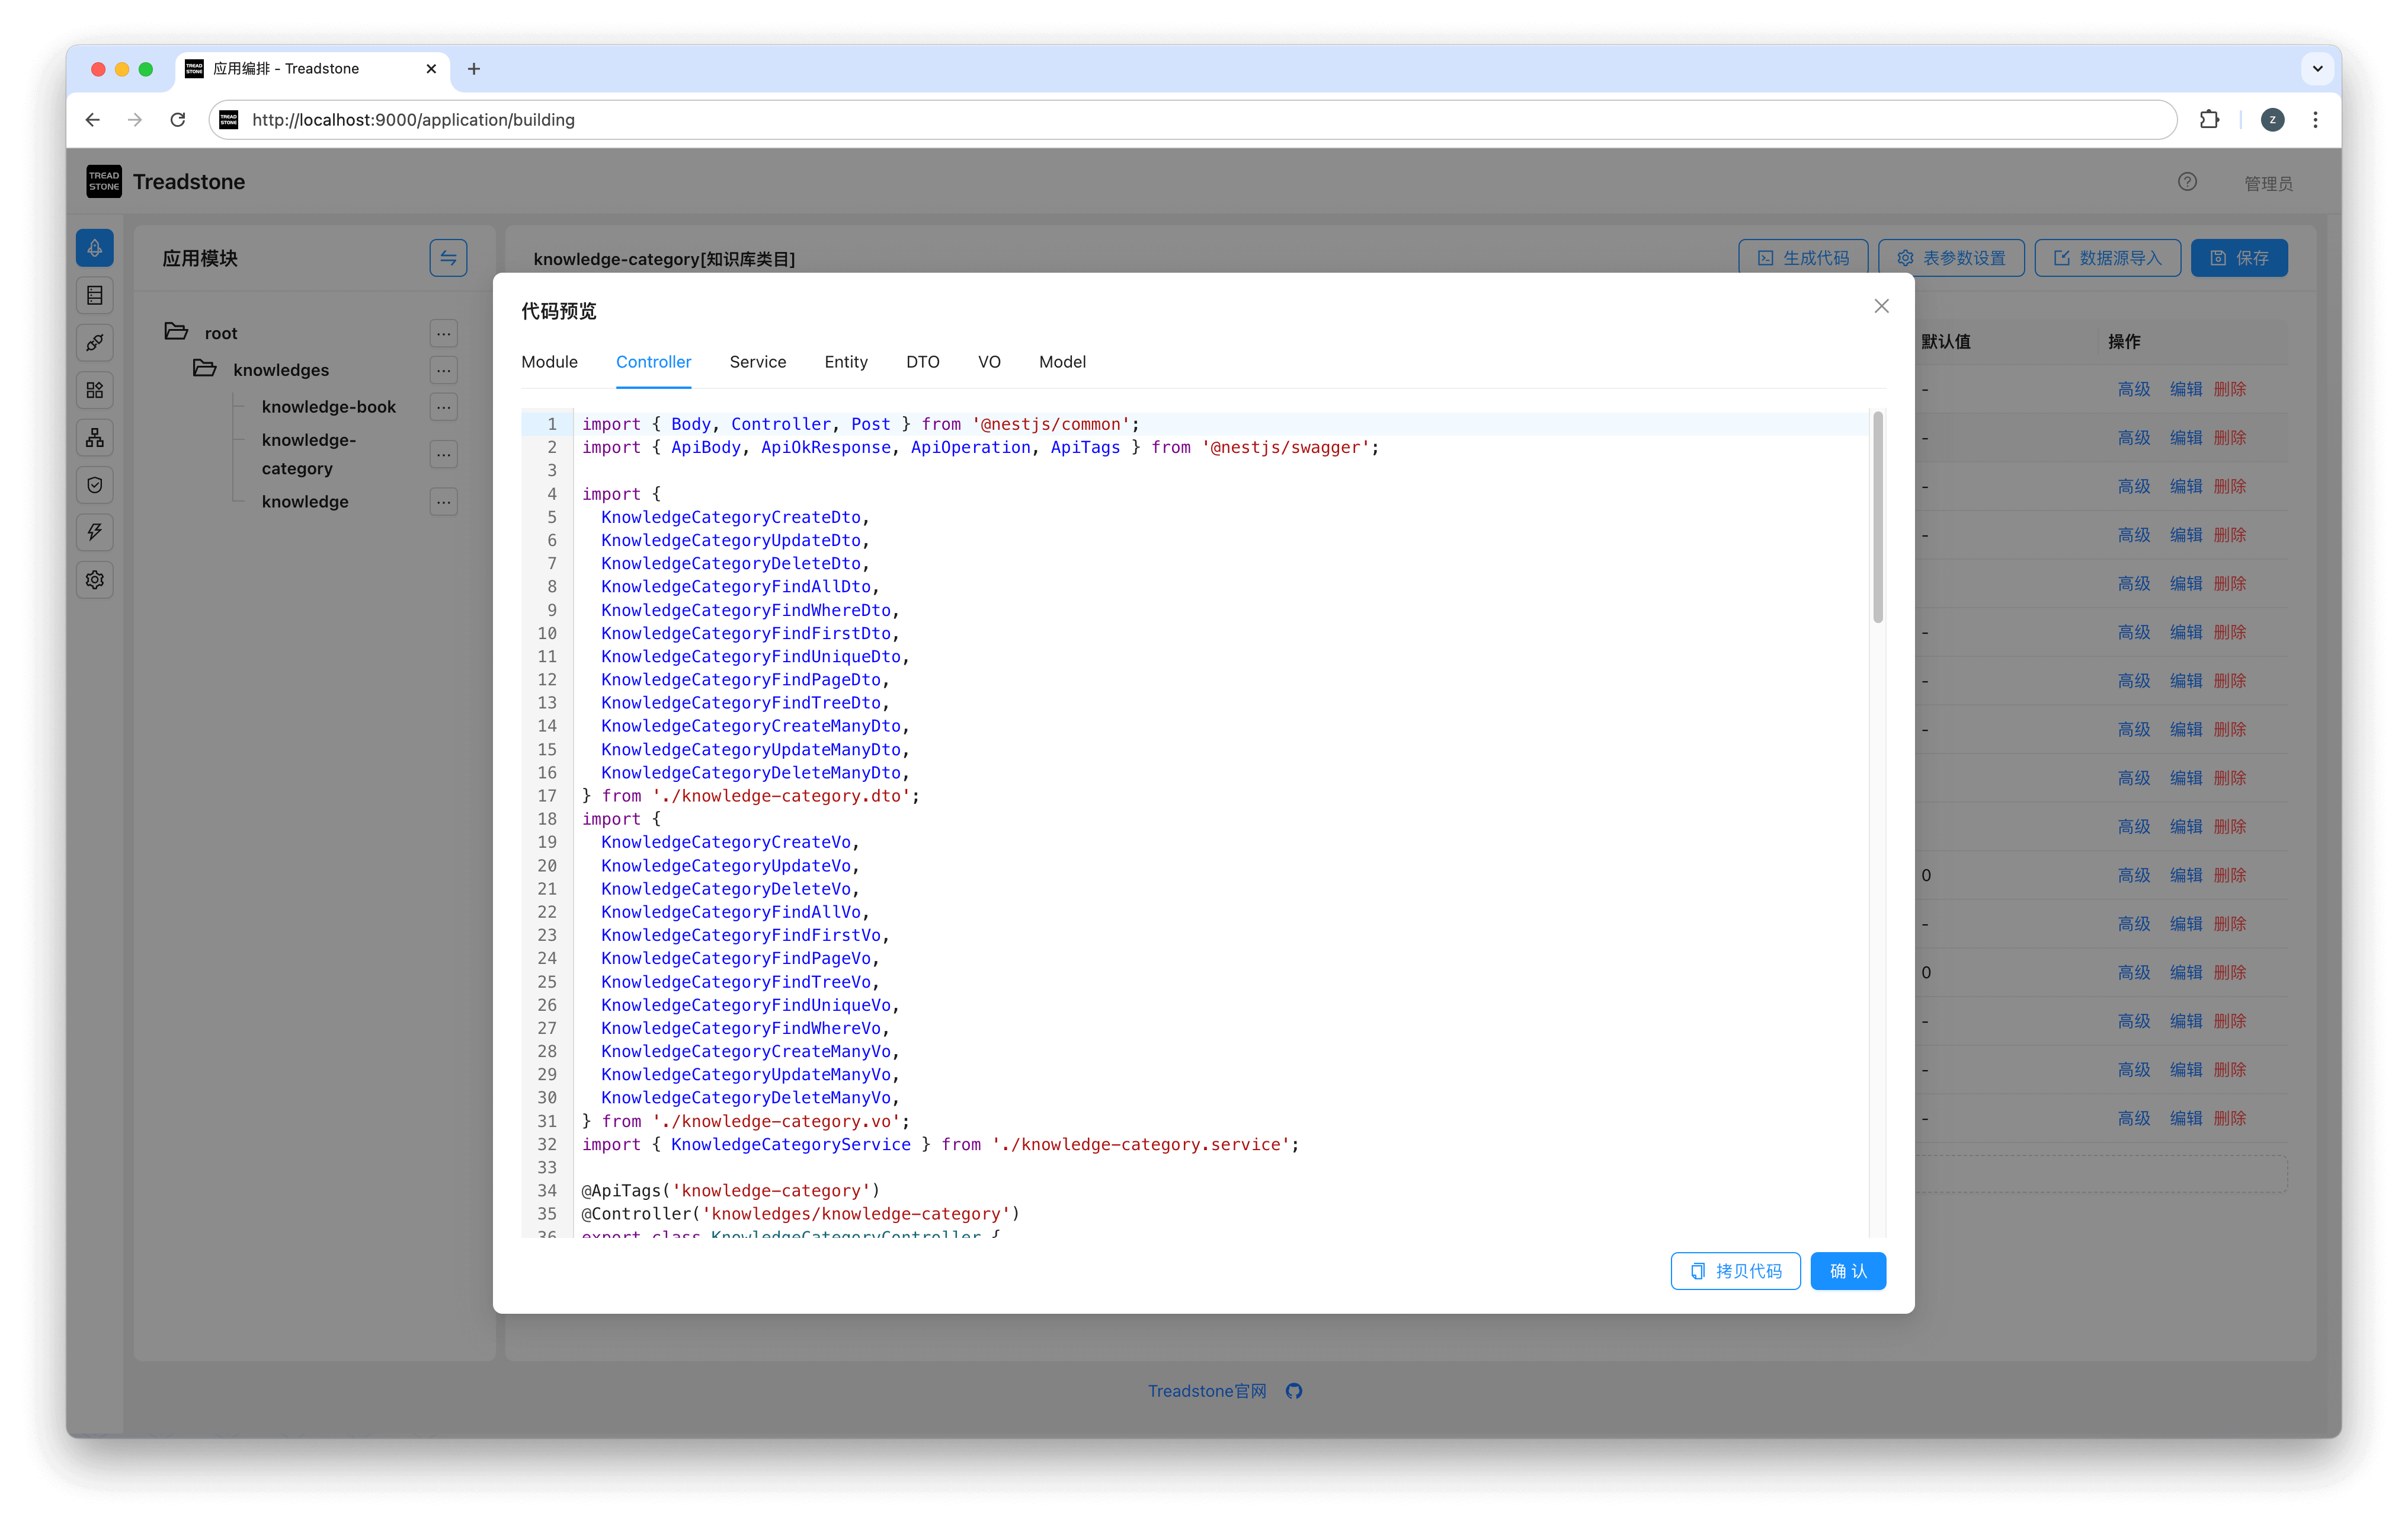Image resolution: width=2408 pixels, height=1526 pixels.
Task: Click the browser extensions puzzle icon
Action: (x=2209, y=120)
